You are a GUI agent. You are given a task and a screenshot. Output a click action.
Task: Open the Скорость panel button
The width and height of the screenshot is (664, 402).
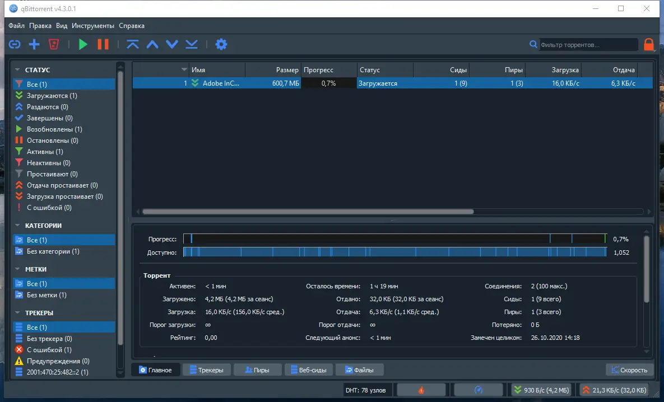coord(629,370)
